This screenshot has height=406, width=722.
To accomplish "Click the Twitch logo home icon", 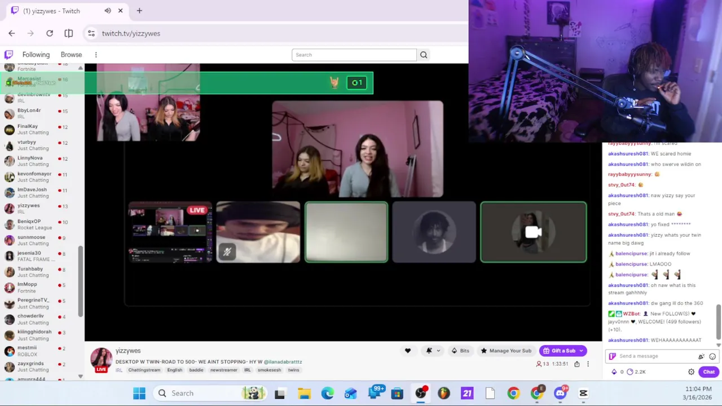I will coord(8,55).
